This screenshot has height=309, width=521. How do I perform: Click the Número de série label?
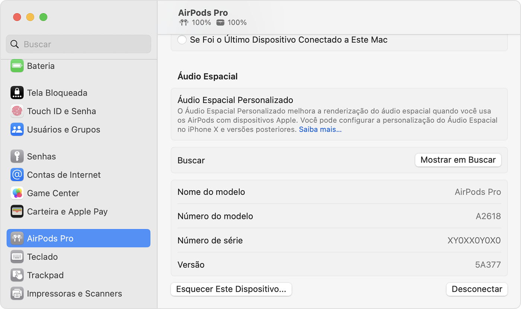click(x=210, y=241)
